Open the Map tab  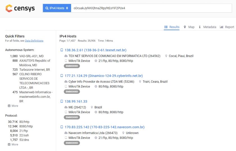coord(189,27)
